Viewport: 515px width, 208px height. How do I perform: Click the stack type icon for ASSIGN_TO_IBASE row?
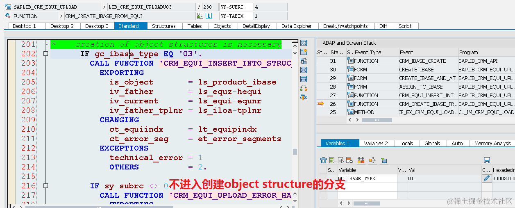pos(350,87)
